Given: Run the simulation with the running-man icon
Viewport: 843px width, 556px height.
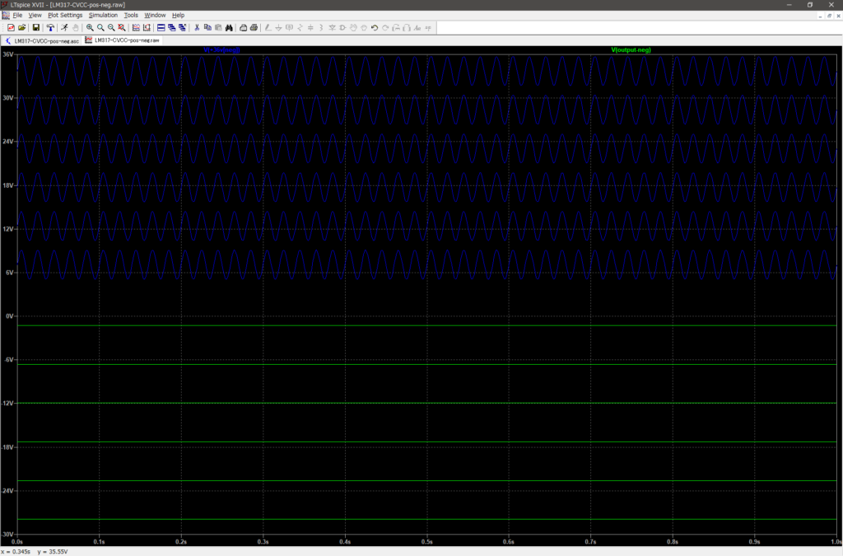Looking at the screenshot, I should click(64, 27).
